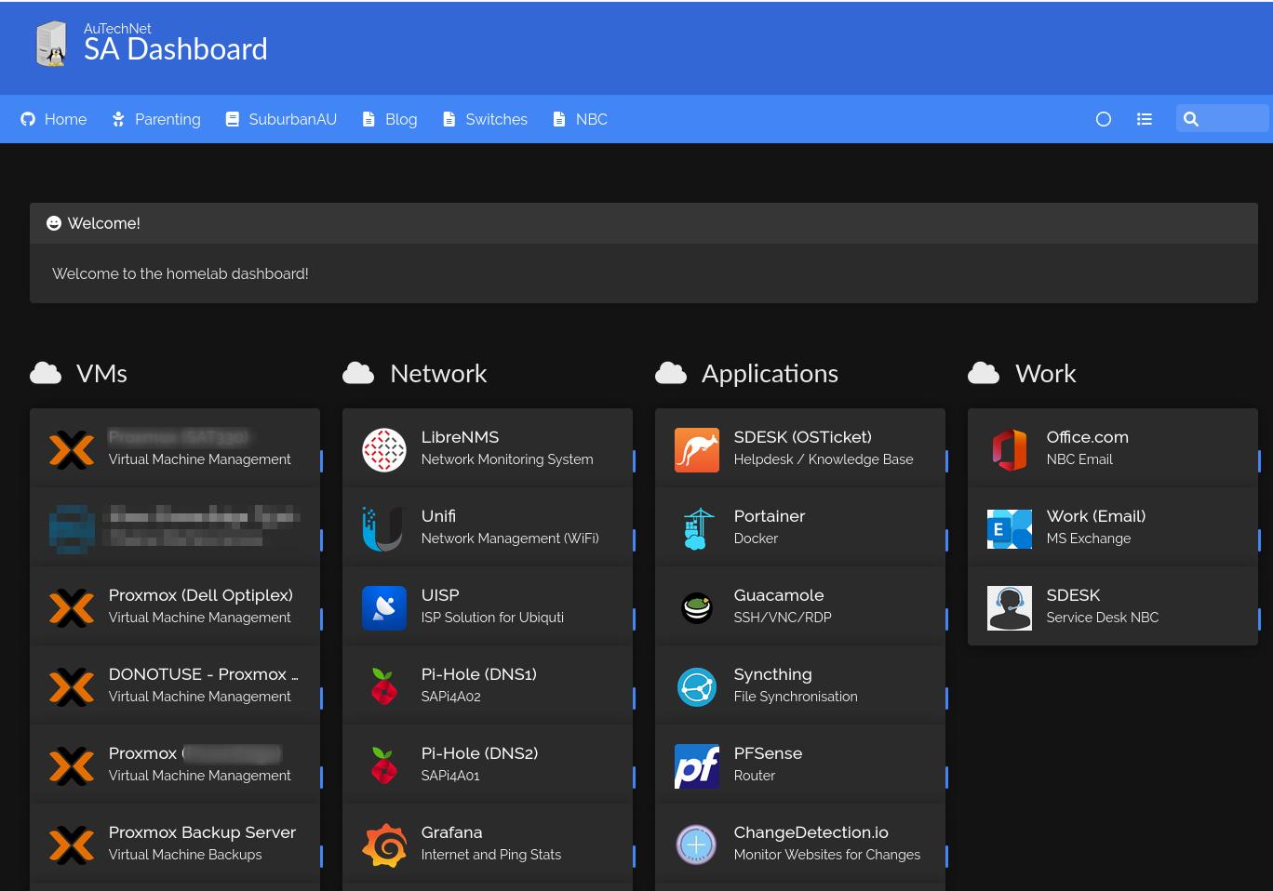Click the DONOTUSE - Proxmox X icon
1273x891 pixels.
pos(72,687)
